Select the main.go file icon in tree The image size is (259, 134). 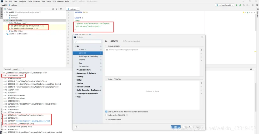(x=10, y=17)
